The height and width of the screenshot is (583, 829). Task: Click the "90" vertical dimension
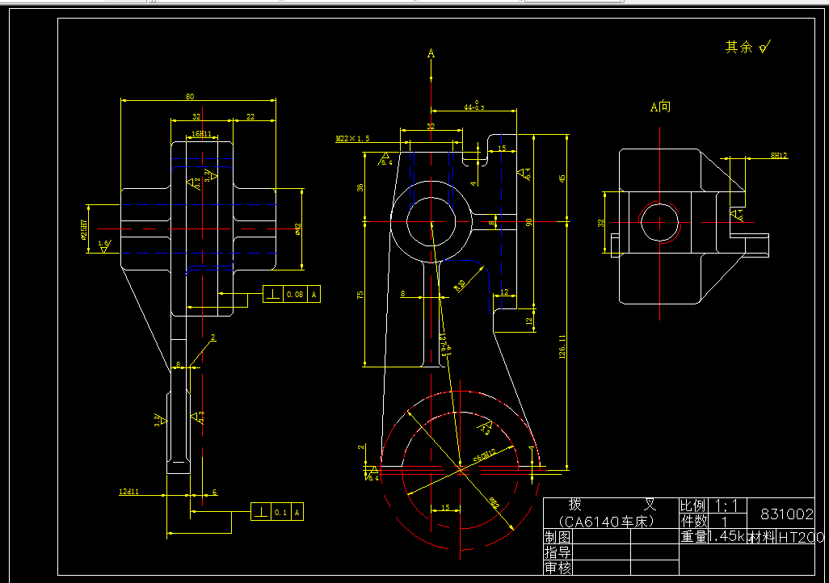click(x=528, y=223)
